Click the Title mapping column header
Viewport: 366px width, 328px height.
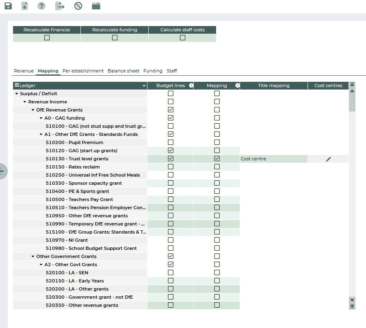tap(274, 86)
